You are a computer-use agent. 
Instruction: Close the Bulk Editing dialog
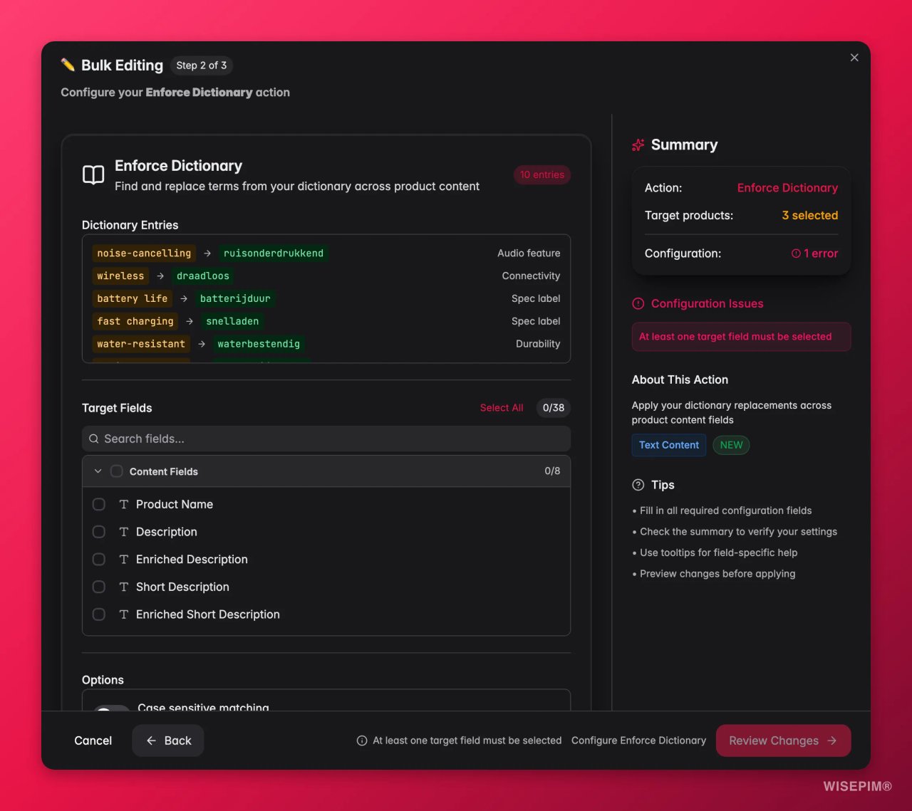(x=854, y=58)
